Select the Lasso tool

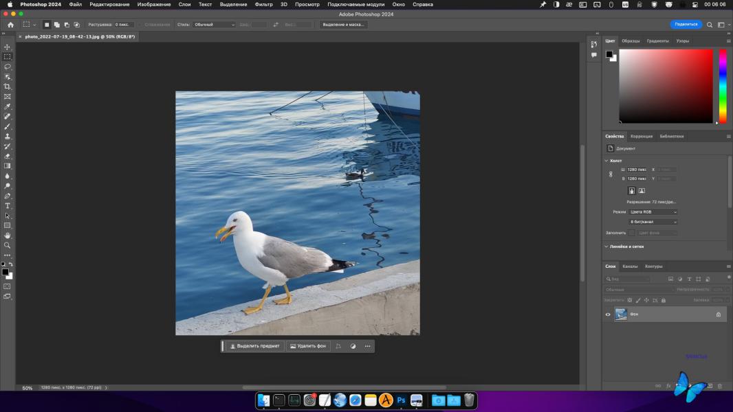8,67
